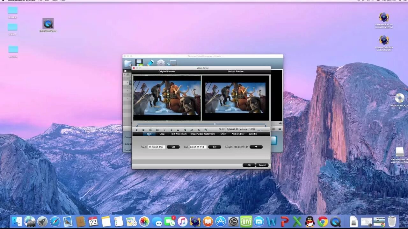Open the App Store from the Dock

[221, 221]
